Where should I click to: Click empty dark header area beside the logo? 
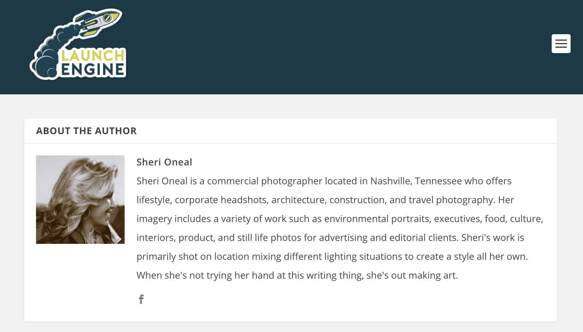point(325,47)
